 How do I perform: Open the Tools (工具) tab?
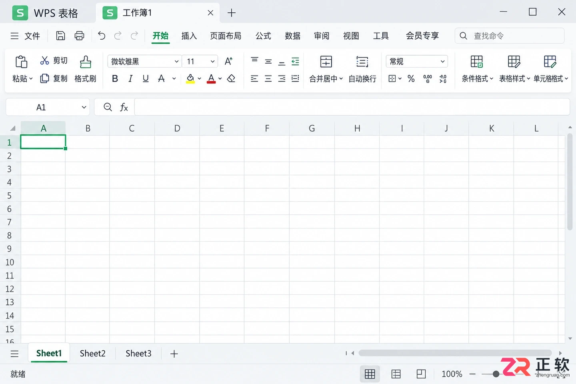pos(381,36)
